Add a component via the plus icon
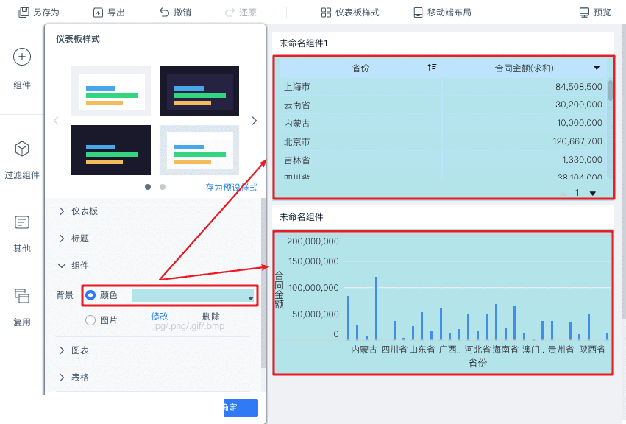 tap(22, 57)
